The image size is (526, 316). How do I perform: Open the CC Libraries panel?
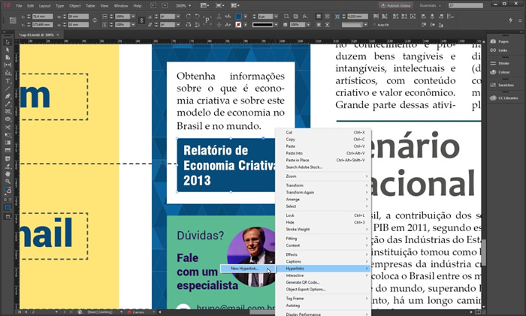[x=506, y=98]
